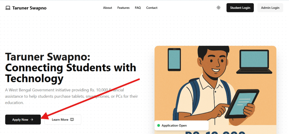Click the laptop logo icon in header

8,8
